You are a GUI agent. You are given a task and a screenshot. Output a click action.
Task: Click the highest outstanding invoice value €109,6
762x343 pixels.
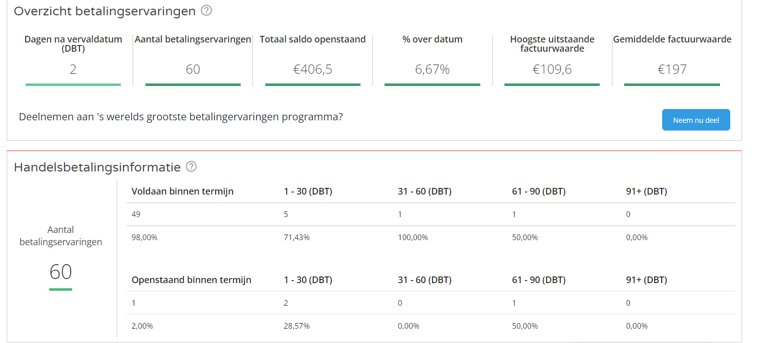(x=552, y=69)
